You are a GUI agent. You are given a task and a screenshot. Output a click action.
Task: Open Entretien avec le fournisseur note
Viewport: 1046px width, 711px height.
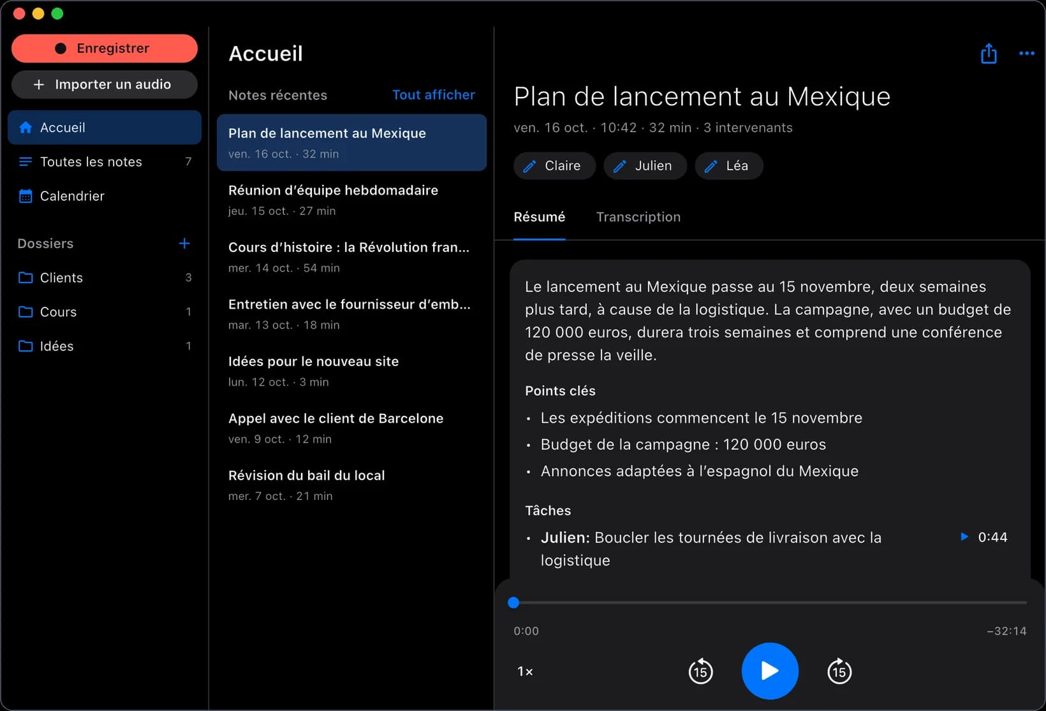351,314
